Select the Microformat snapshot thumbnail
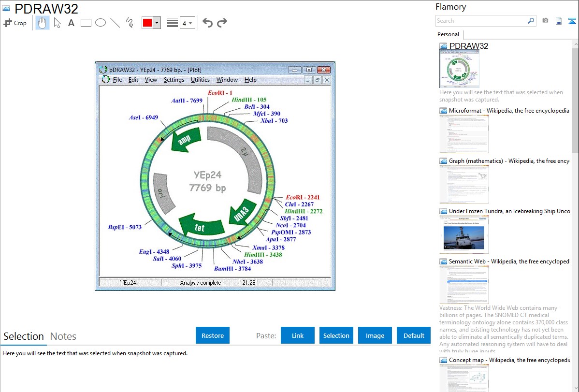This screenshot has height=392, width=579. (464, 134)
